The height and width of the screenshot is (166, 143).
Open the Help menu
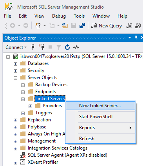click(x=122, y=16)
